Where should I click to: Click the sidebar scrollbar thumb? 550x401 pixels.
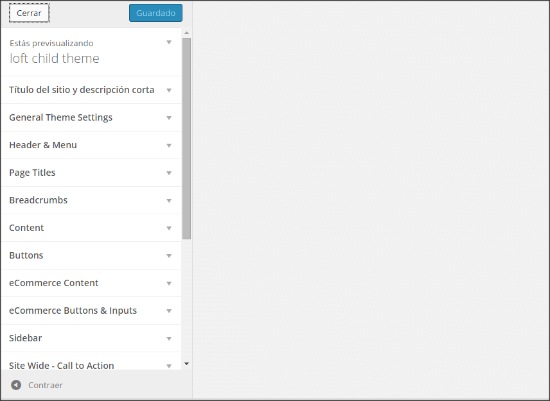pos(186,139)
